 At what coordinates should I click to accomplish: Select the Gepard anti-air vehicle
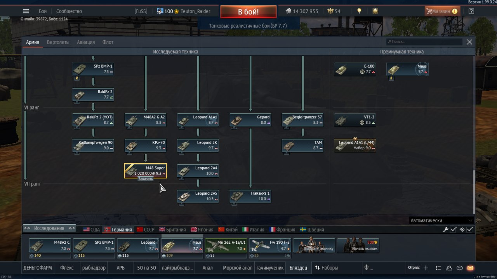tap(250, 120)
